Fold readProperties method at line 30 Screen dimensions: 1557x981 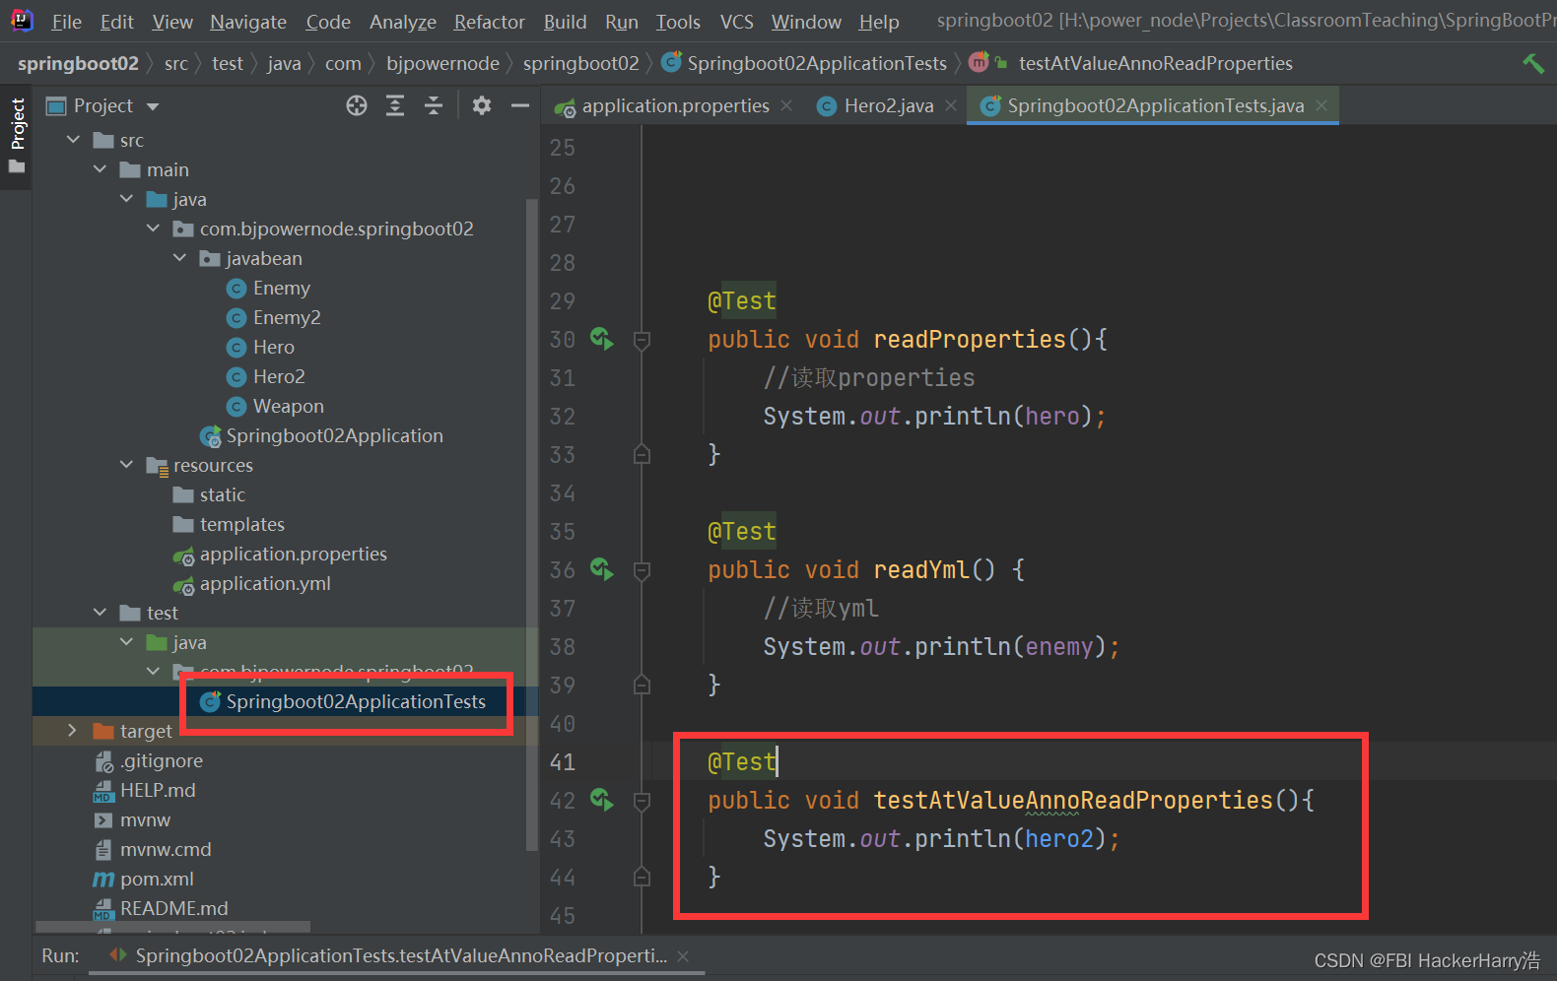pyautogui.click(x=642, y=340)
